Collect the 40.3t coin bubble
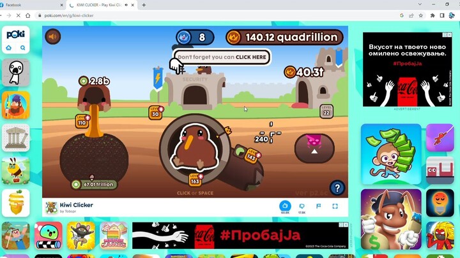This screenshot has width=460, height=258. pos(304,72)
